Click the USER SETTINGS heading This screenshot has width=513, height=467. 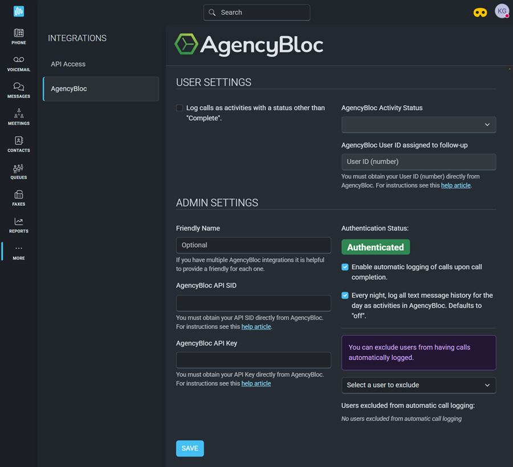tap(214, 82)
